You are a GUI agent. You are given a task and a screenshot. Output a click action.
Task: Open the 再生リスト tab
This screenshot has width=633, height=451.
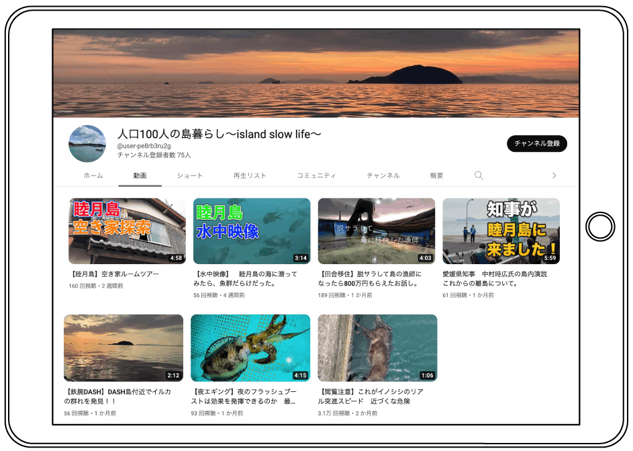pyautogui.click(x=250, y=175)
